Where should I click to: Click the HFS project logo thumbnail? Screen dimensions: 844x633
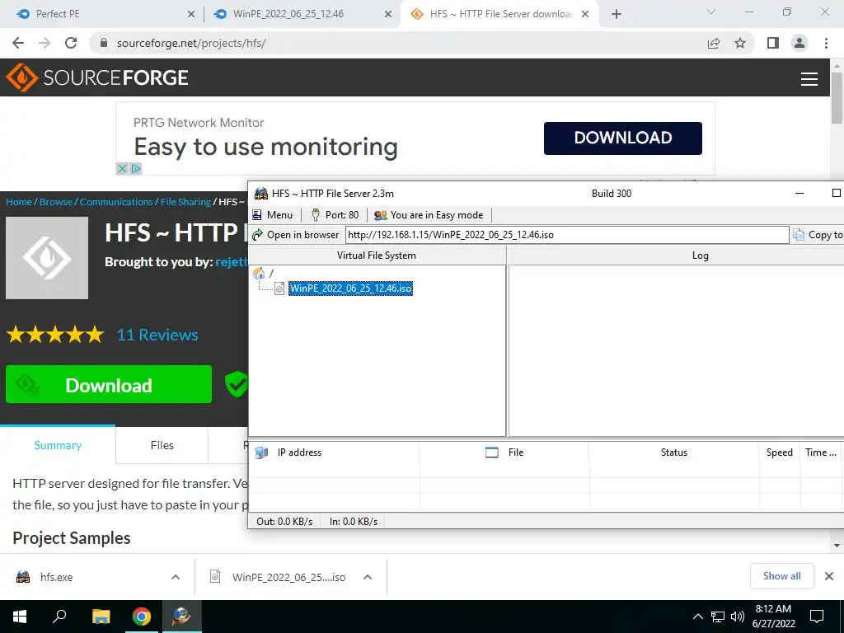point(47,258)
